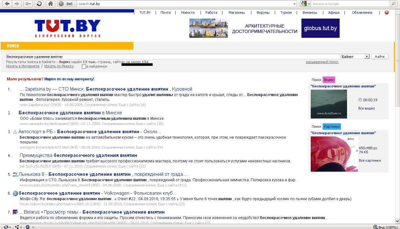Follow the 'Искать в Интернете' link
Screen dimensions: 400x229
pos(23,66)
